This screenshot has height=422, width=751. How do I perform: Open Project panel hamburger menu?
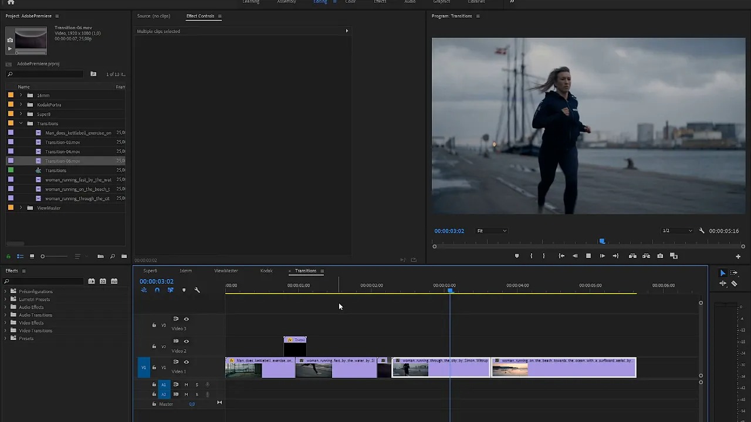point(57,16)
